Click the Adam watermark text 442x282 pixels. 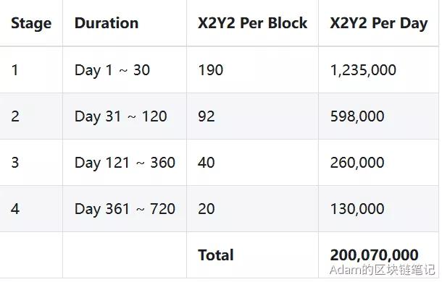pos(383,270)
